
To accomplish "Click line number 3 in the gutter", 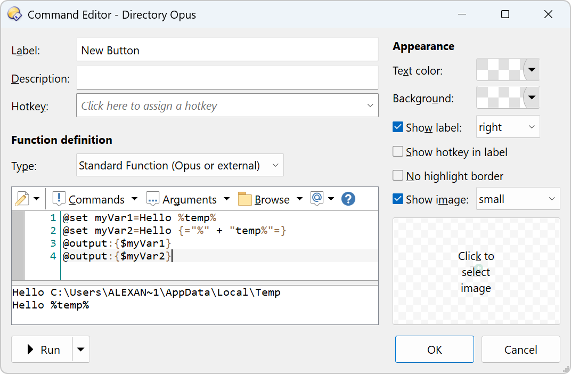I will click(53, 243).
